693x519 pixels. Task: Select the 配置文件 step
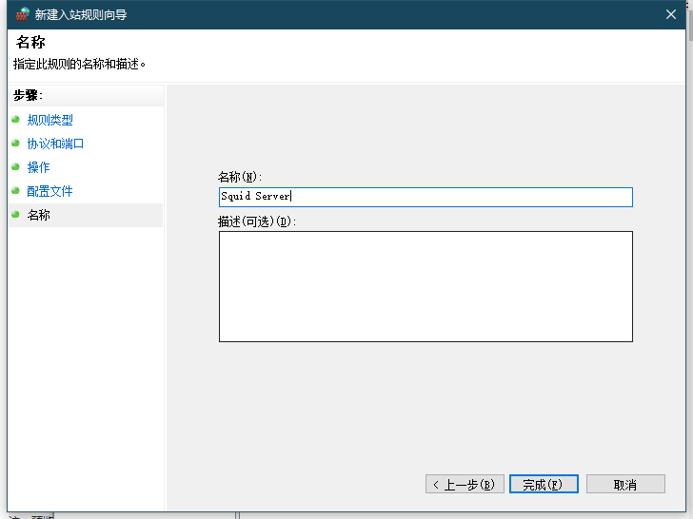coord(49,191)
